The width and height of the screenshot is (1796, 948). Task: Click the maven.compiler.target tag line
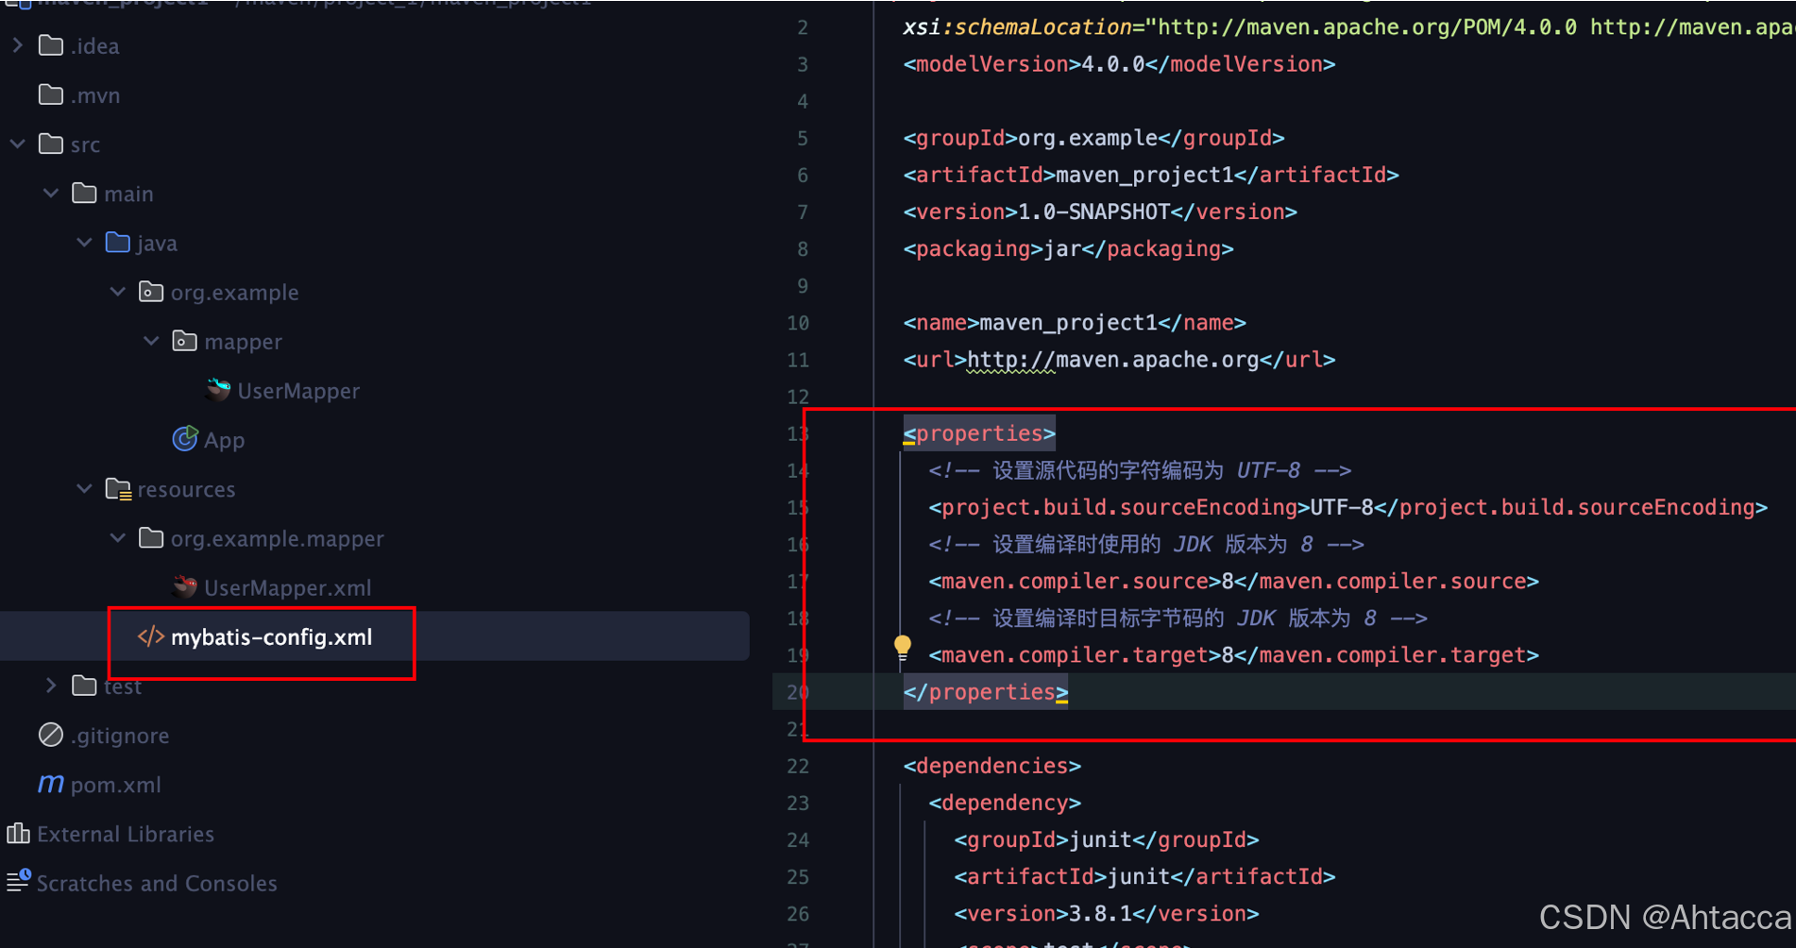1234,655
